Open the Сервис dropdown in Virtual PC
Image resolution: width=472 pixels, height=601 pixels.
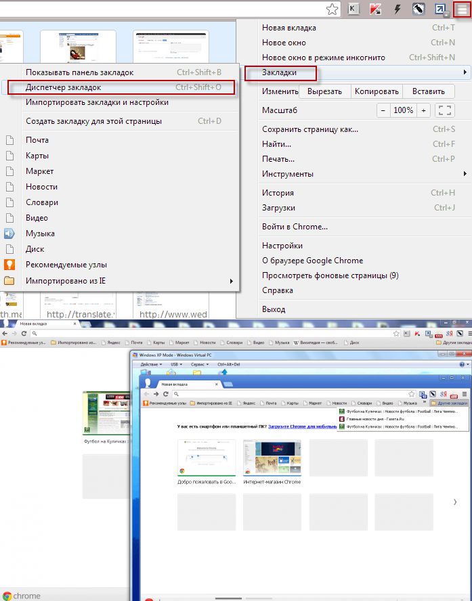point(200,365)
